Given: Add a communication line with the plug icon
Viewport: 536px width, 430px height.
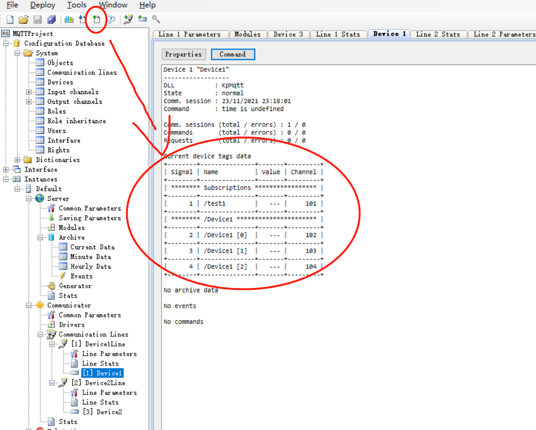Looking at the screenshot, I should [x=128, y=19].
